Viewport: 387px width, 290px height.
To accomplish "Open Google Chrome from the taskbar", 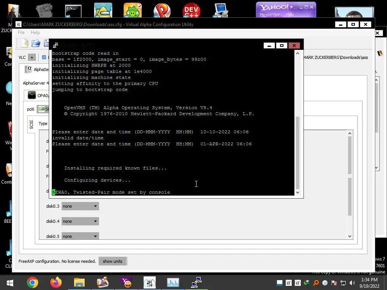I will 33,282.
